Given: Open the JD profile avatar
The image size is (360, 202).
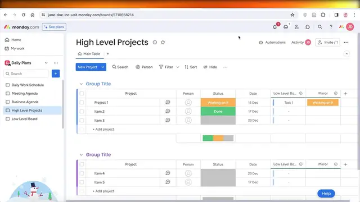Looking at the screenshot, I should (350, 27).
